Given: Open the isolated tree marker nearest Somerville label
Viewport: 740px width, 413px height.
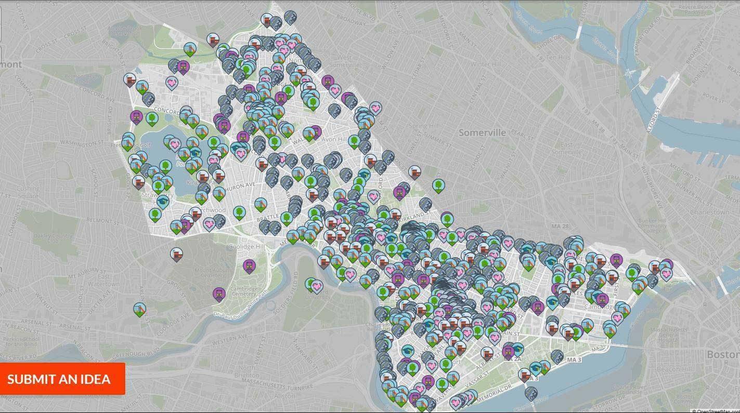Looking at the screenshot, I should click(438, 184).
